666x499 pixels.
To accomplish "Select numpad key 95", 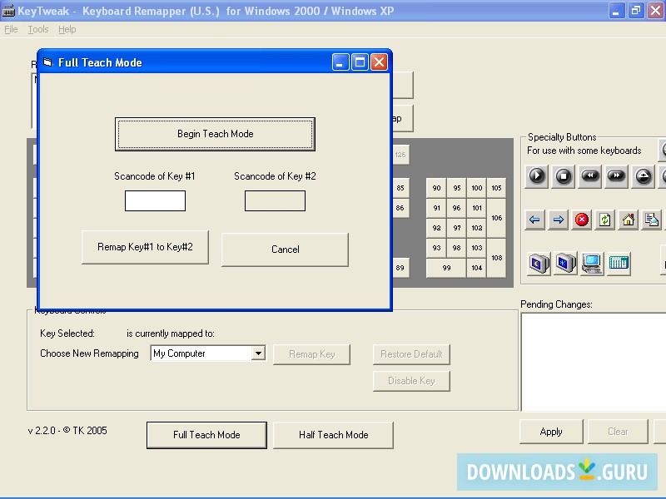I will point(456,188).
